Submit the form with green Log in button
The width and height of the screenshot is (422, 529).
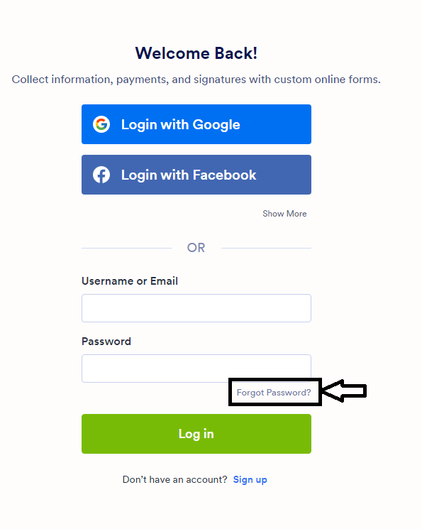click(196, 434)
